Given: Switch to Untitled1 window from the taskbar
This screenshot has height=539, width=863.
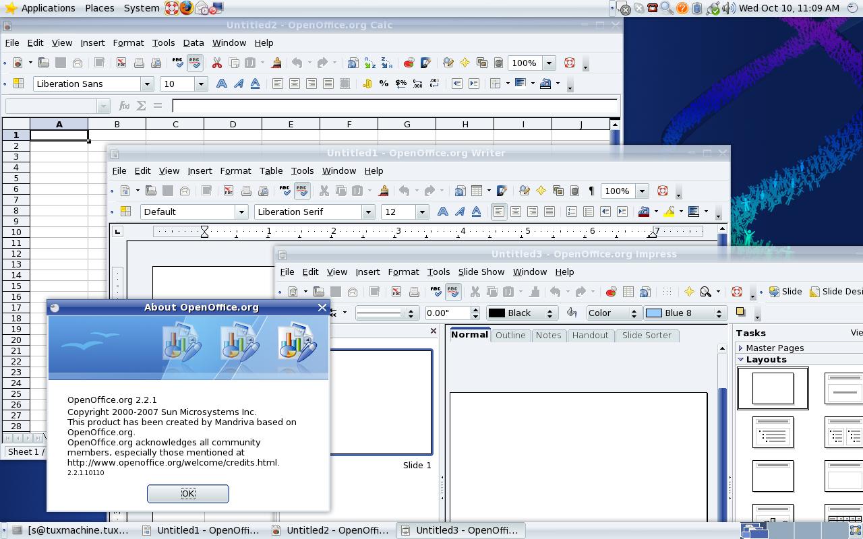Looking at the screenshot, I should point(200,530).
